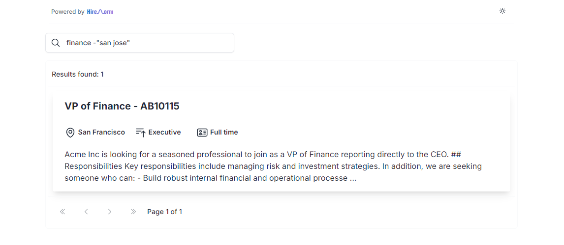
Task: Click the Powered by text
Action: [x=67, y=12]
